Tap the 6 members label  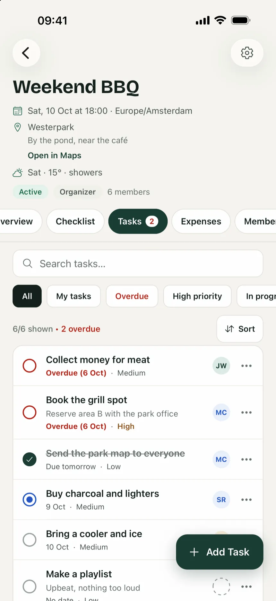(x=129, y=192)
